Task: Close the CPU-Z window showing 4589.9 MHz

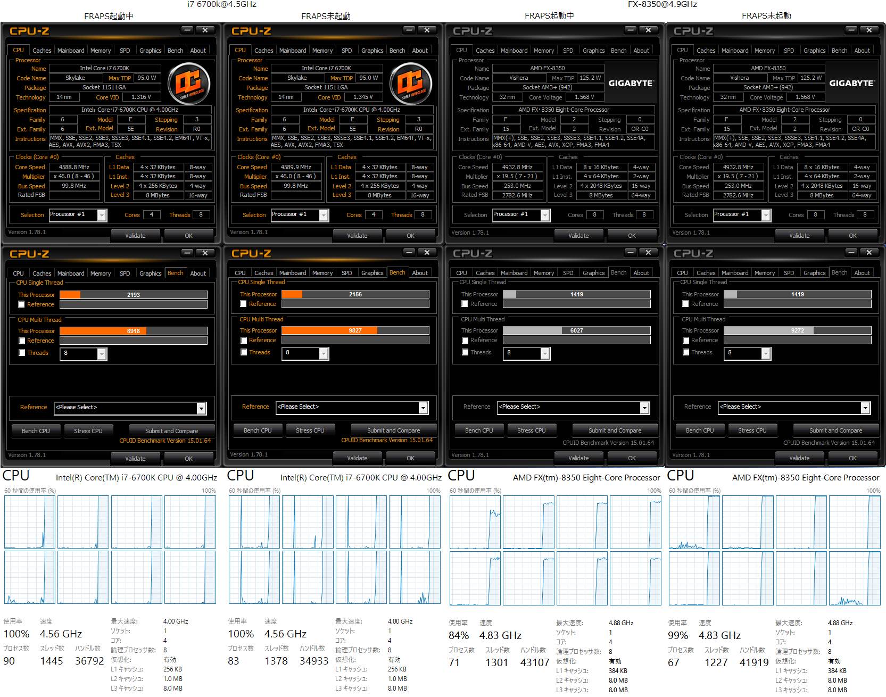Action: (x=427, y=30)
